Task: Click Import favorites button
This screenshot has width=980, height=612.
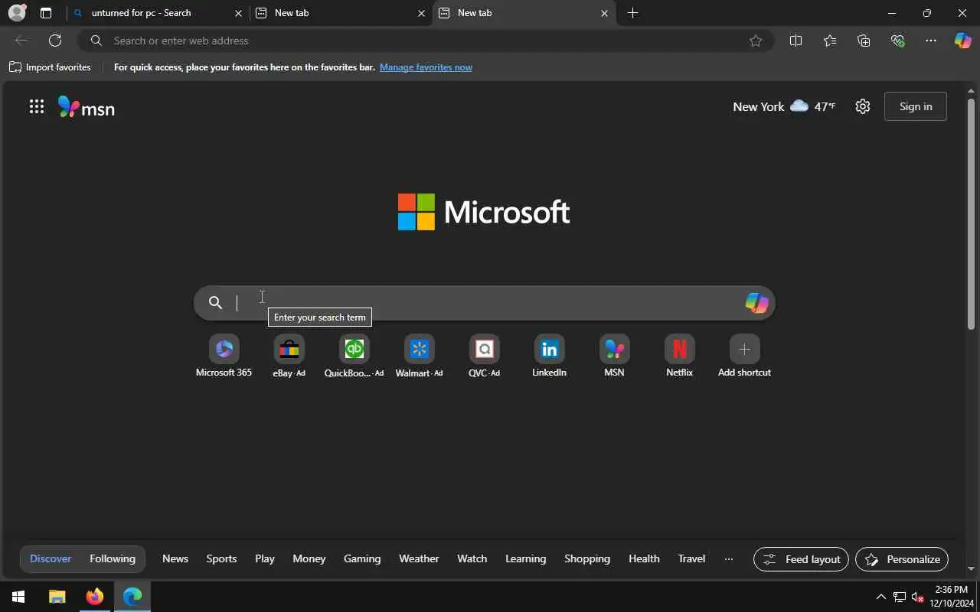Action: (51, 67)
